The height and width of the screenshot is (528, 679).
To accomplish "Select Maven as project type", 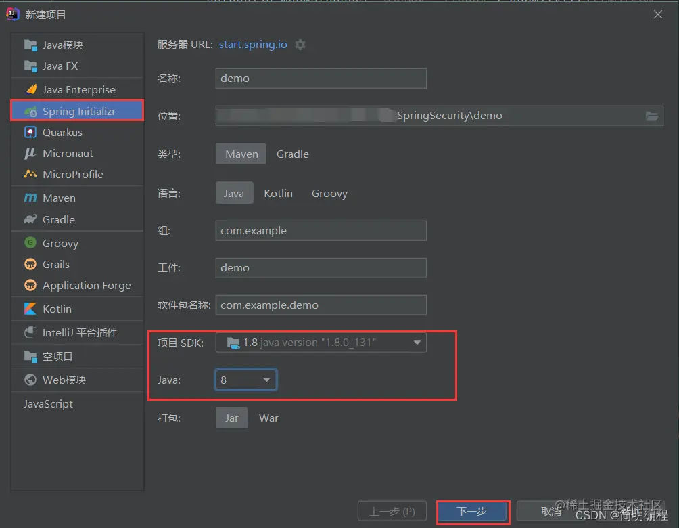I will [241, 154].
